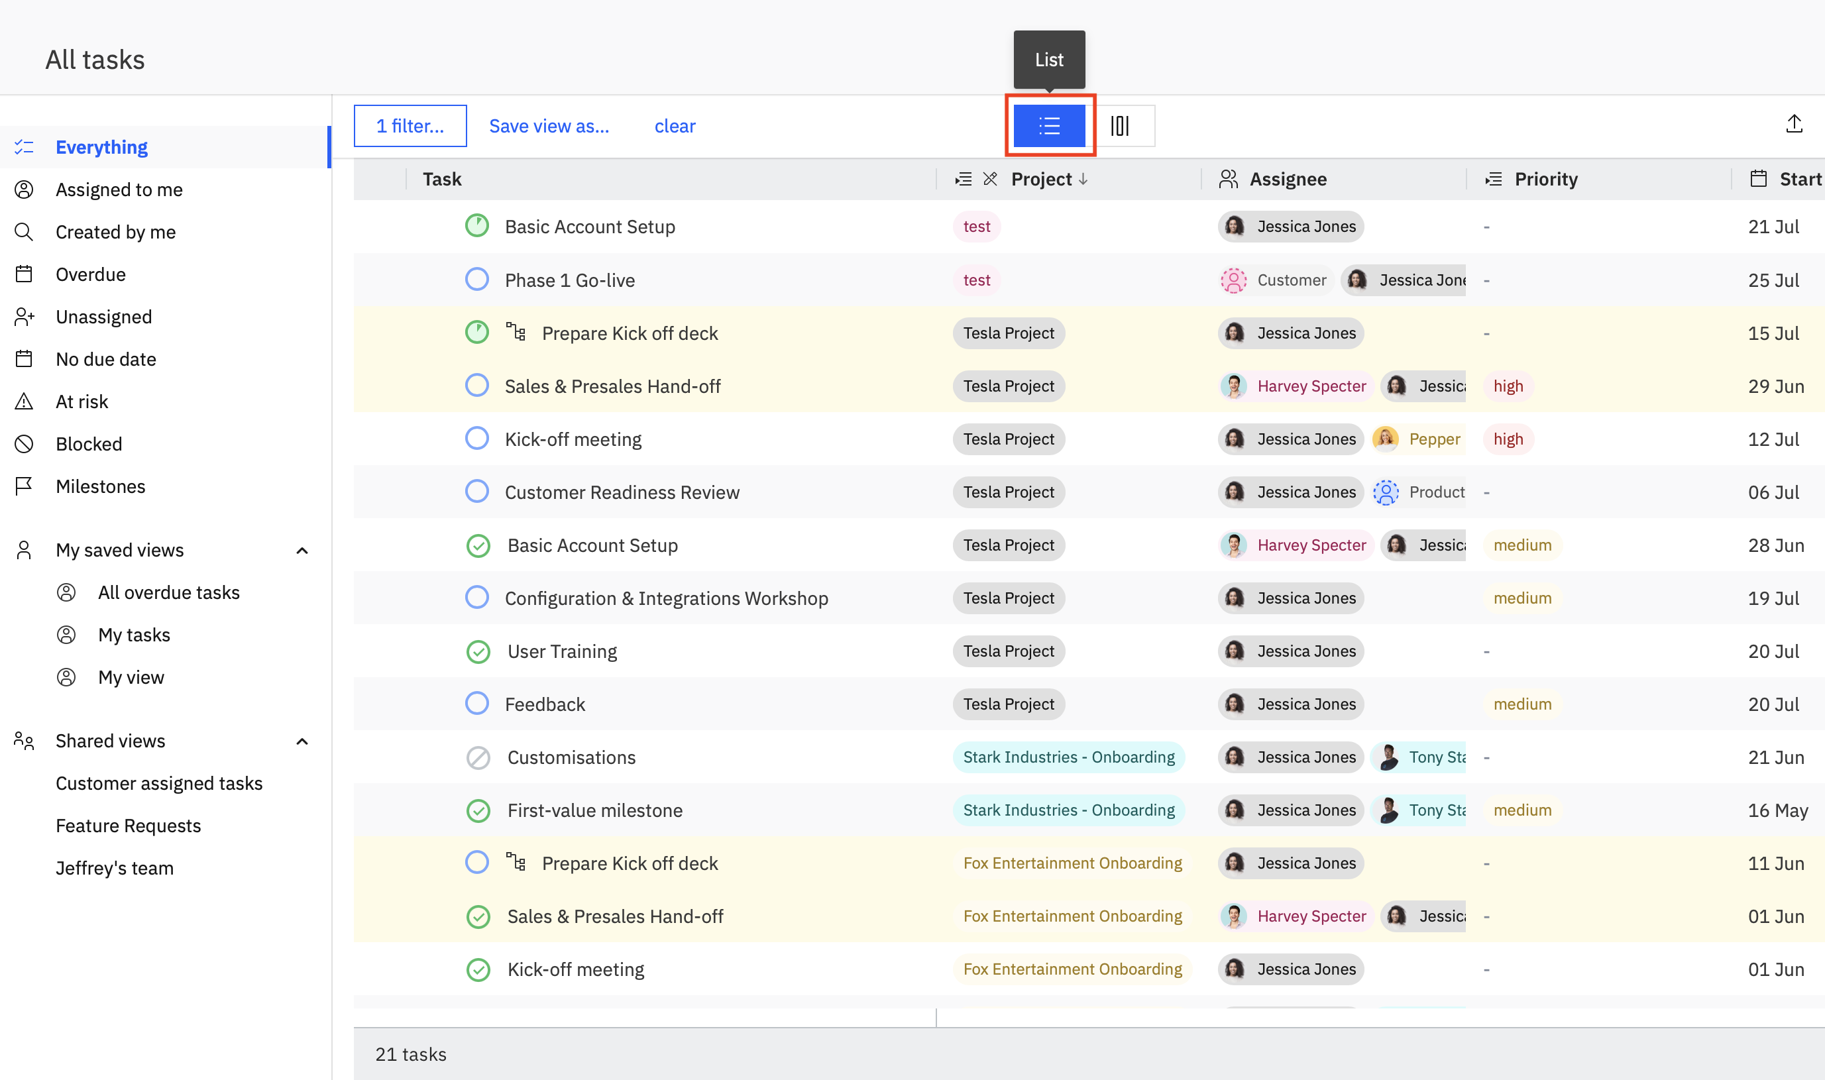Click the Priority column list icon
1825x1080 pixels.
(x=1493, y=179)
